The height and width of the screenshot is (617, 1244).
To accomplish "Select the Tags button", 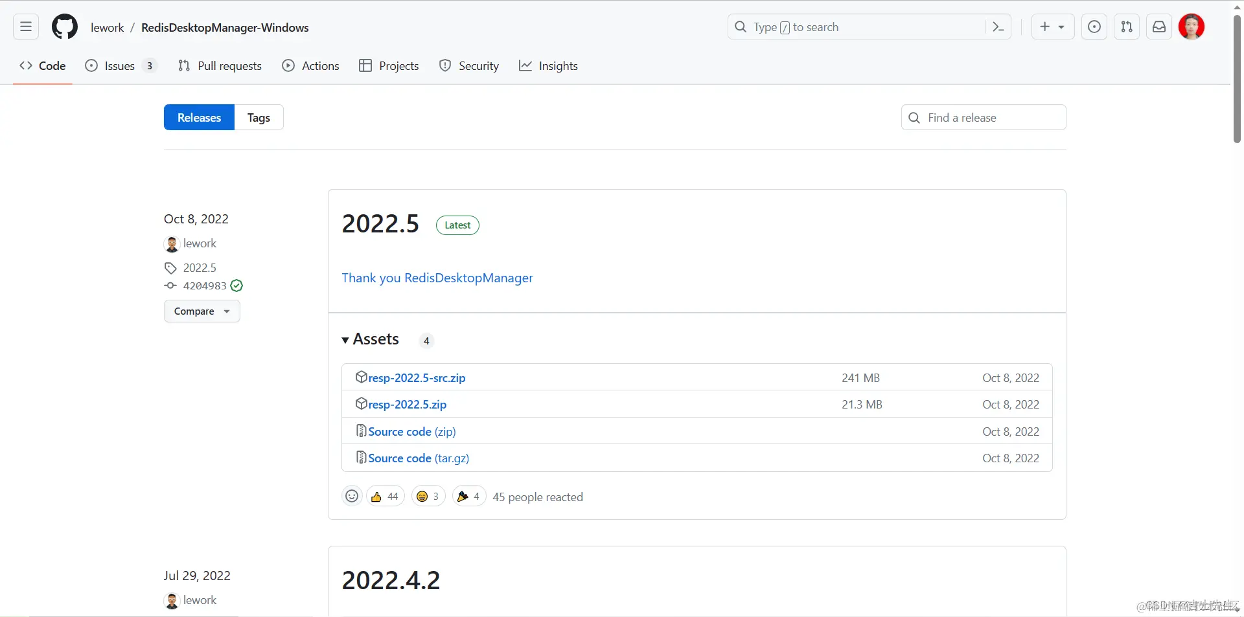I will (259, 118).
